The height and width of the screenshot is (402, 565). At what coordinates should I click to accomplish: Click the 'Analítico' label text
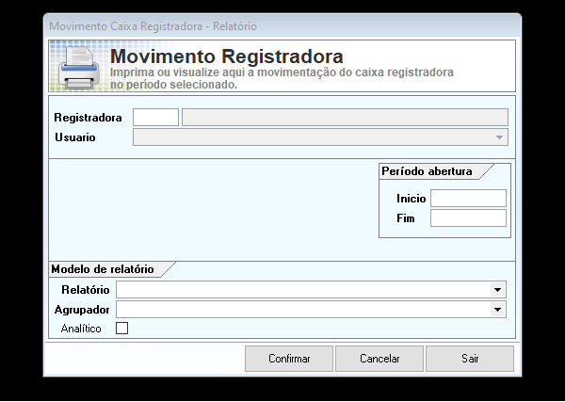[x=81, y=329]
